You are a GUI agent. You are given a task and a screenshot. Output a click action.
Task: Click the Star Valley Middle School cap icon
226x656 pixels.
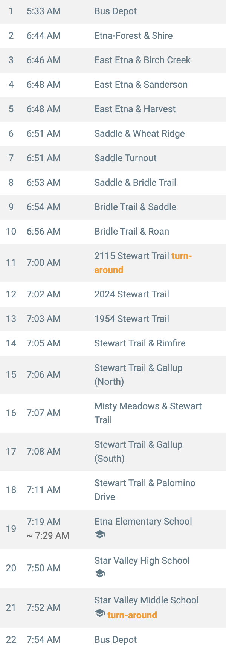(x=100, y=613)
